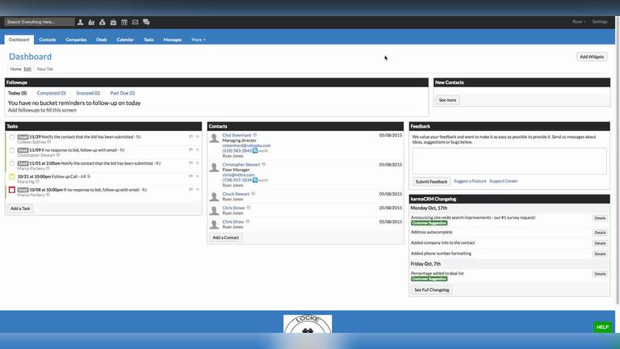Click the companies building icon in top bar
The height and width of the screenshot is (349, 620).
pyautogui.click(x=91, y=22)
